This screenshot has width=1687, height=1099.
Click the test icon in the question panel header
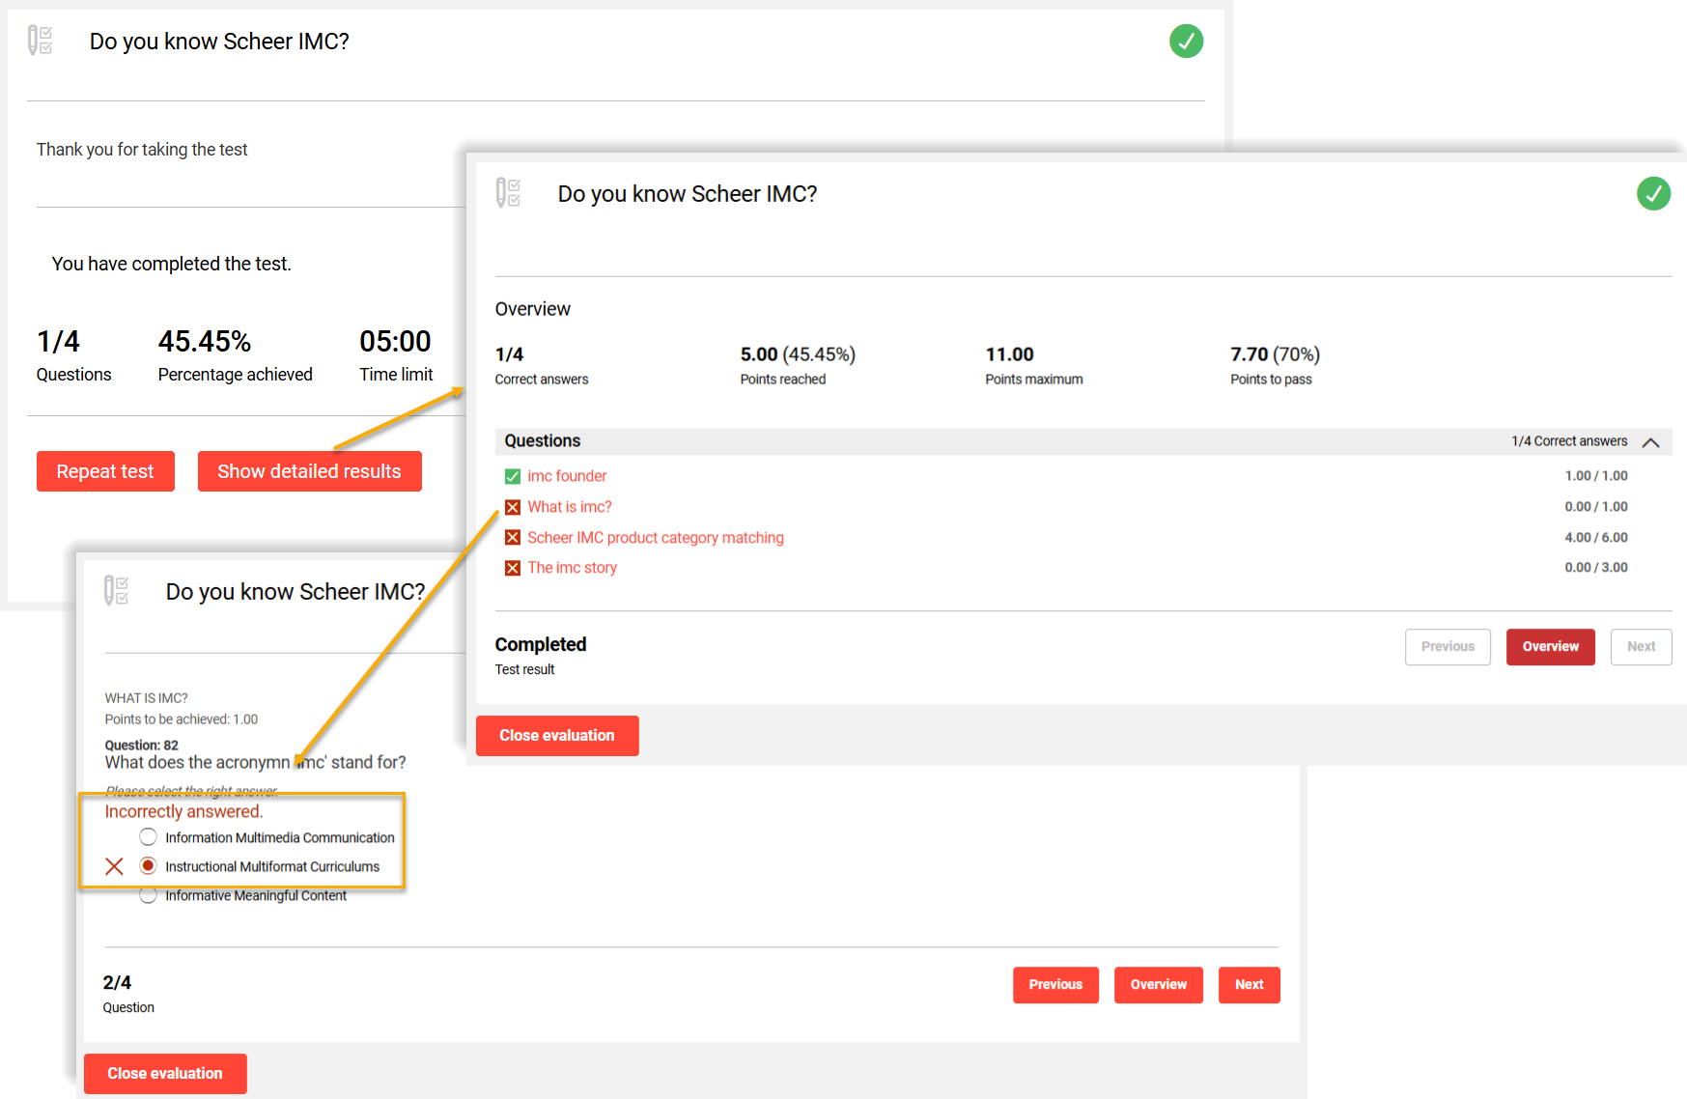click(116, 590)
